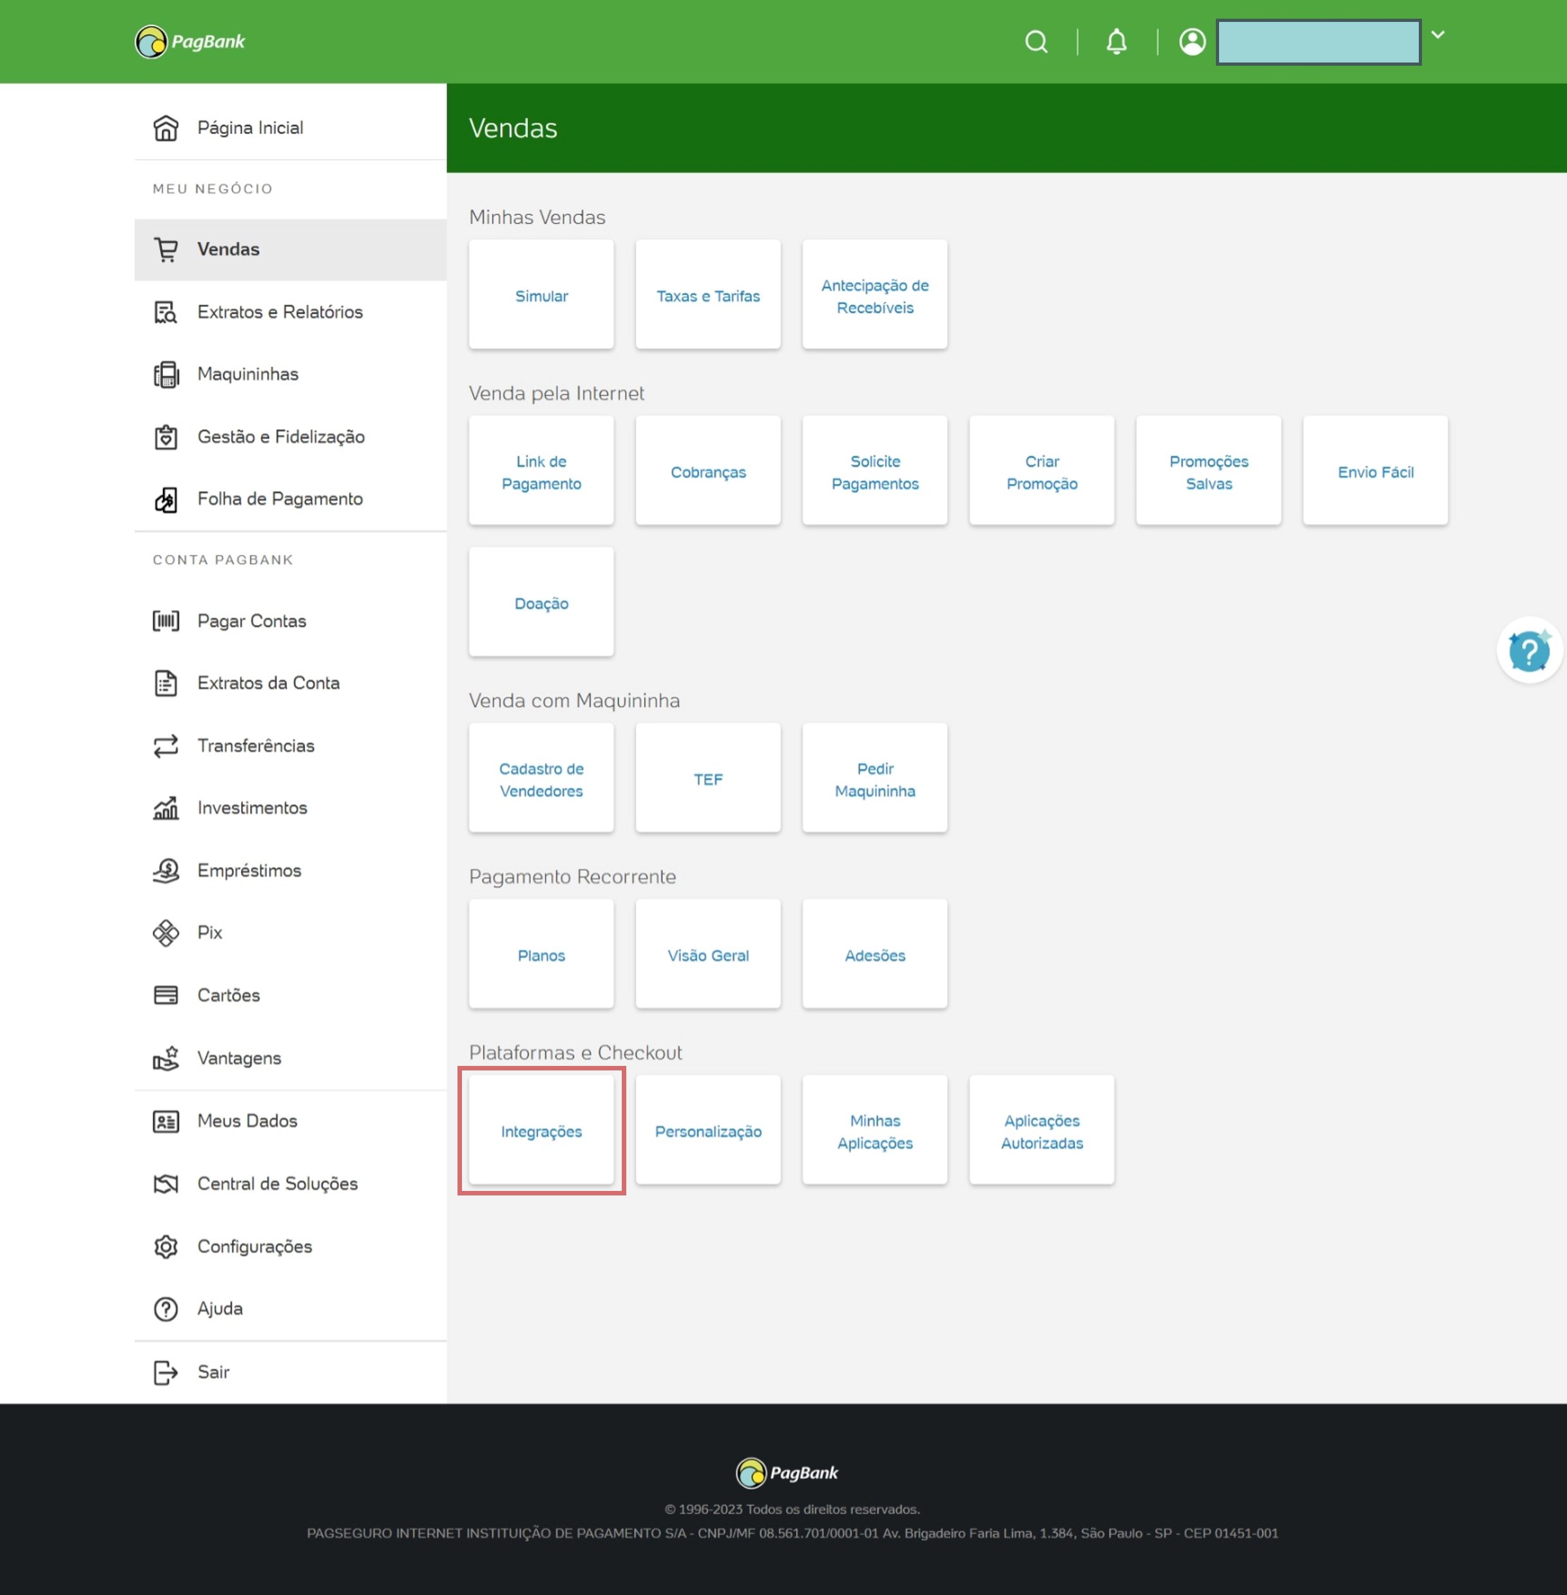The height and width of the screenshot is (1595, 1567).
Task: Click the Sair logout icon
Action: pos(166,1372)
